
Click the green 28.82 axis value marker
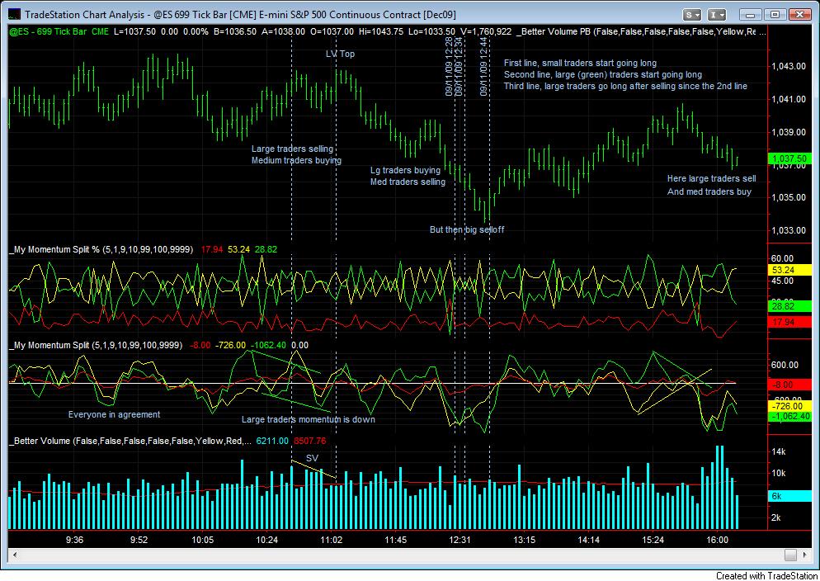click(x=789, y=306)
